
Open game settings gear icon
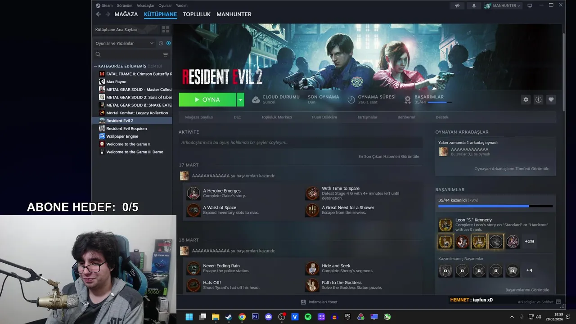pos(526,100)
